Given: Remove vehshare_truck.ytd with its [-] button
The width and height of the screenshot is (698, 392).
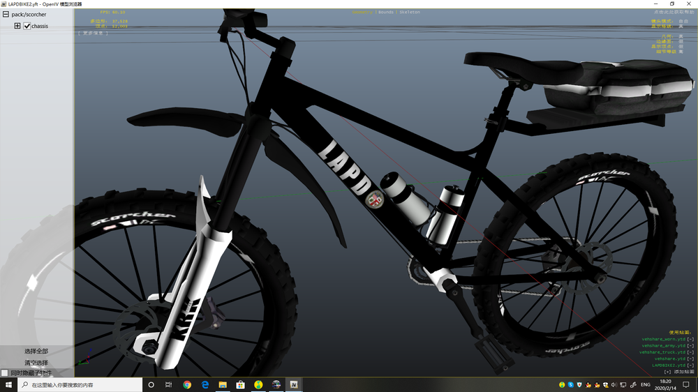Looking at the screenshot, I should pos(690,352).
